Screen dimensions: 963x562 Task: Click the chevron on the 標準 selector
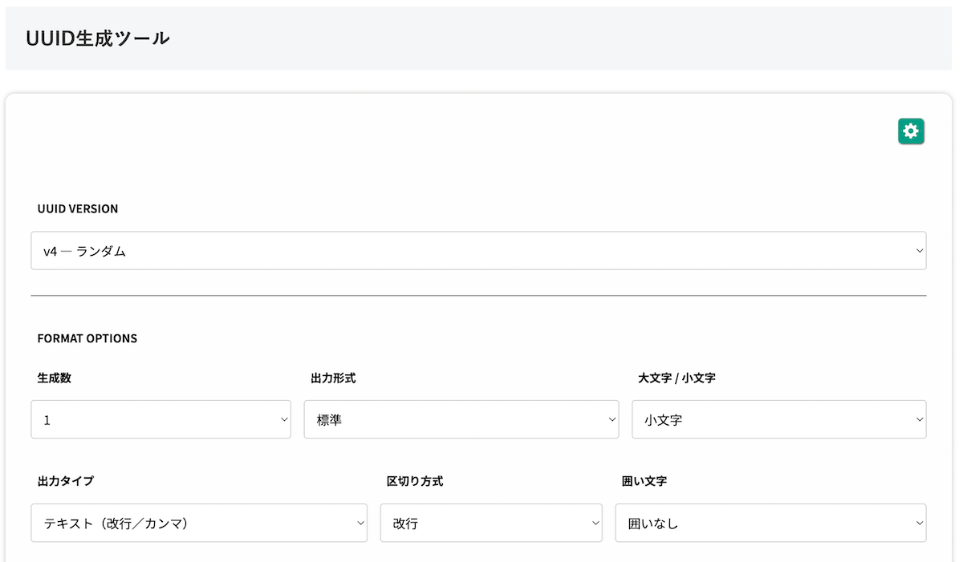pos(612,418)
